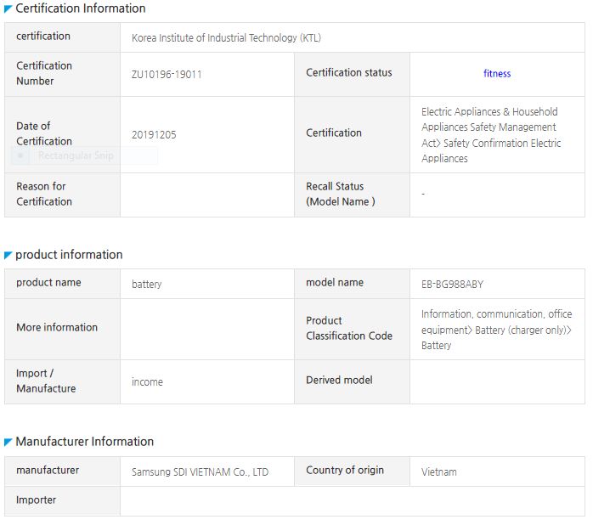Select the model name EB-BG988ABY

tap(452, 285)
